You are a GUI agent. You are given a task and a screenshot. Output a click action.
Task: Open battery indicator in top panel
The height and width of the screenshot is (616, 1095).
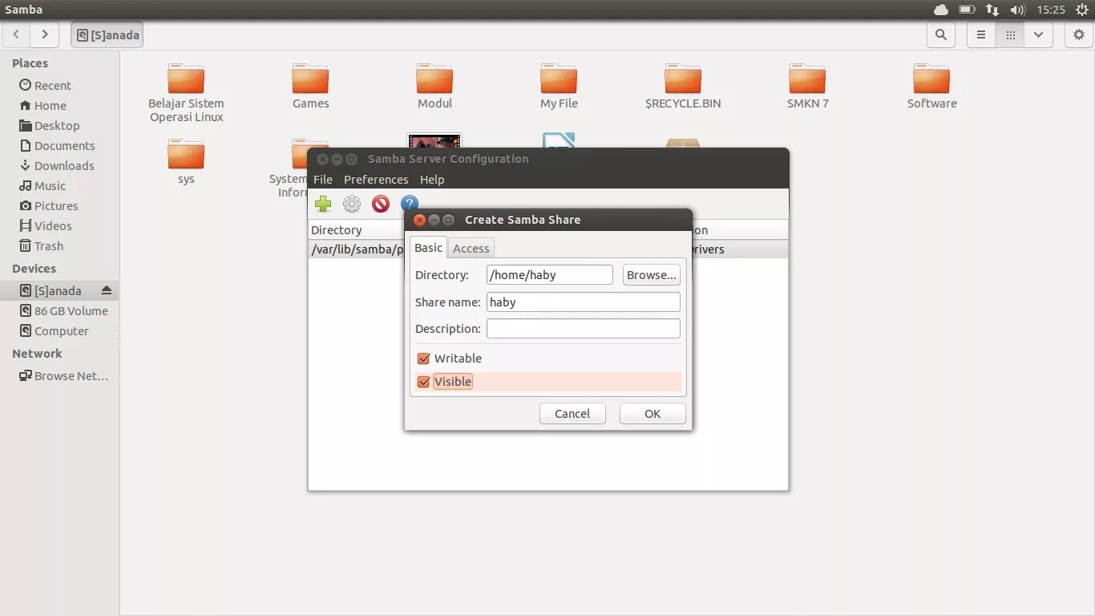(967, 10)
